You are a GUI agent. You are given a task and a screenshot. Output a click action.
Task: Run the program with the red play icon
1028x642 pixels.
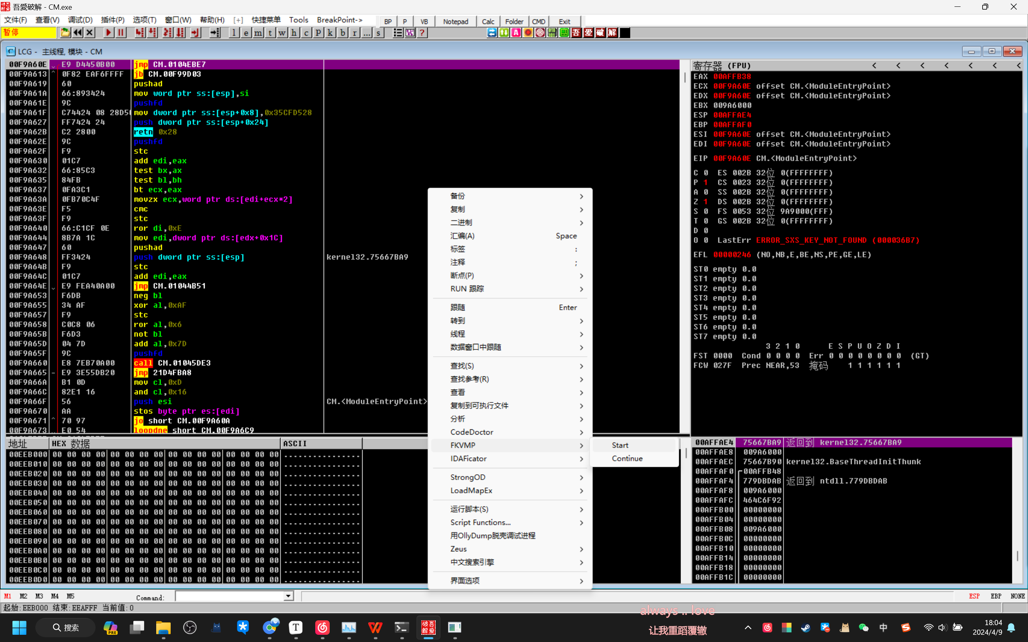[x=109, y=33]
